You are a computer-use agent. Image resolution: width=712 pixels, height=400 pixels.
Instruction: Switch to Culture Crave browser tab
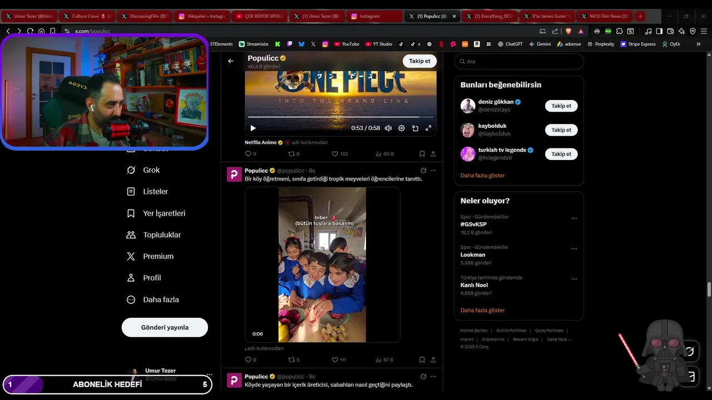tap(87, 16)
